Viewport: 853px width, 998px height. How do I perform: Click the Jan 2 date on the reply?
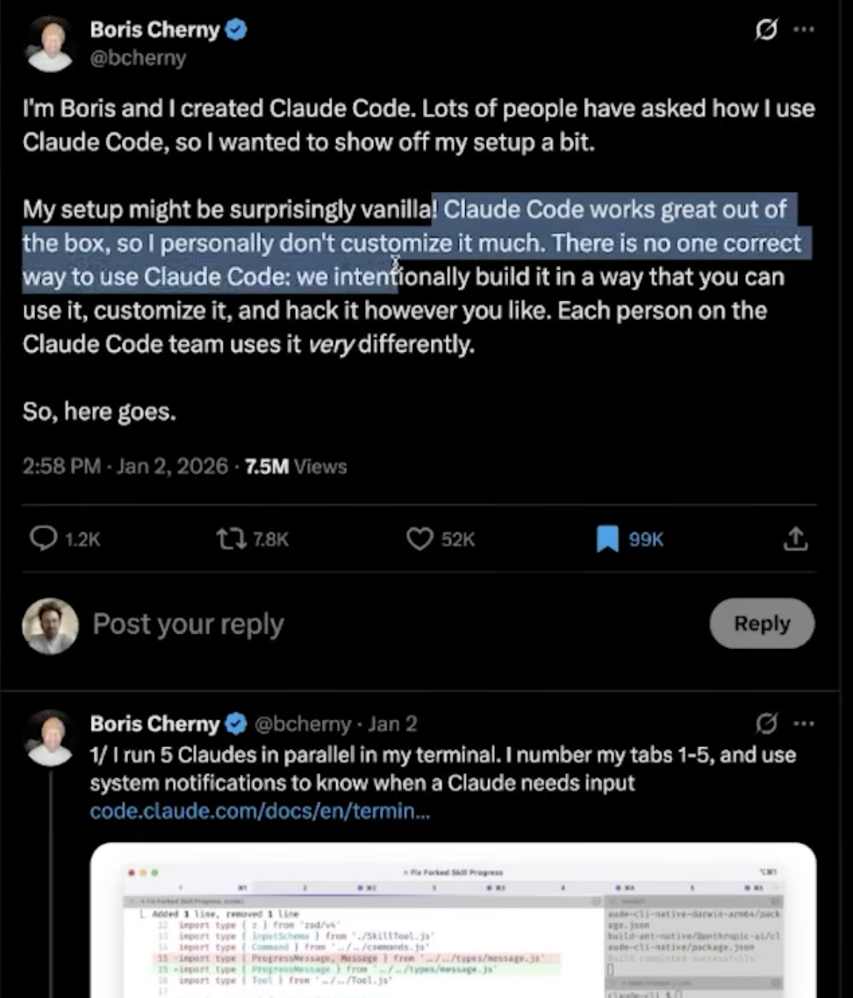point(392,724)
